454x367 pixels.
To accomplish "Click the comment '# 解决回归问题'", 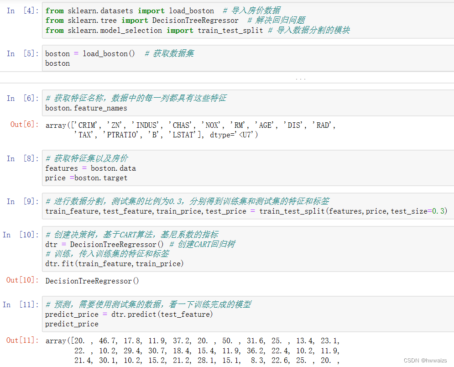I will (276, 20).
